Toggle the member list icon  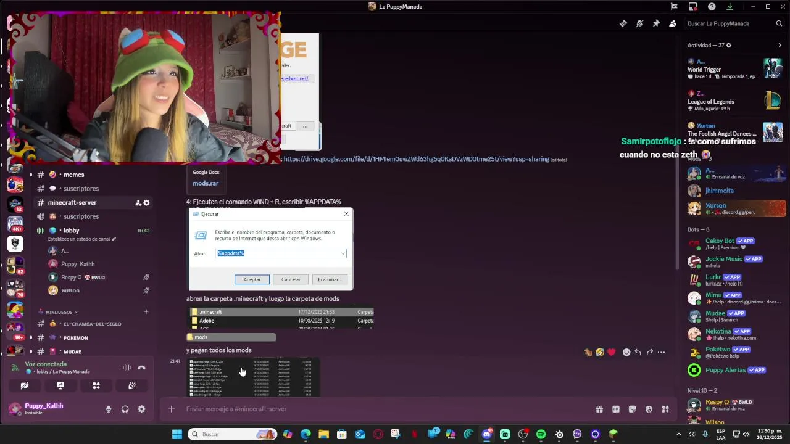[x=673, y=23]
